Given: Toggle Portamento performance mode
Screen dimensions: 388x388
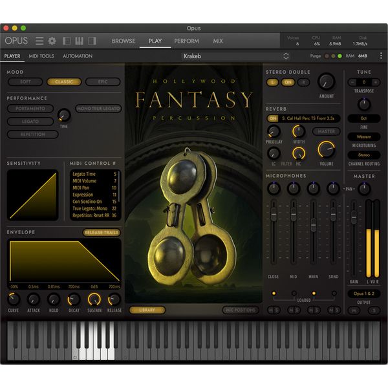Looking at the screenshot, I should (x=30, y=109).
